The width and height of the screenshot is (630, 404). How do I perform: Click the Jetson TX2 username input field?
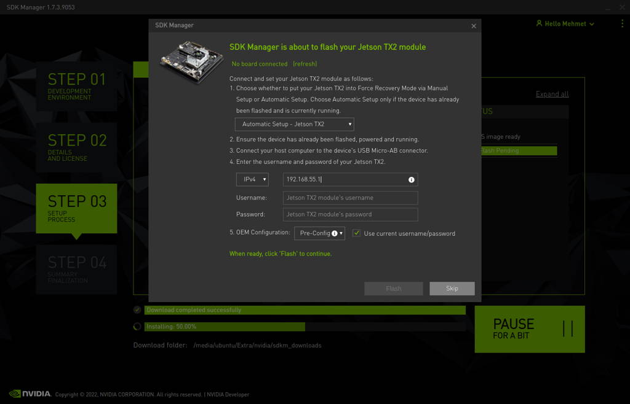click(351, 197)
